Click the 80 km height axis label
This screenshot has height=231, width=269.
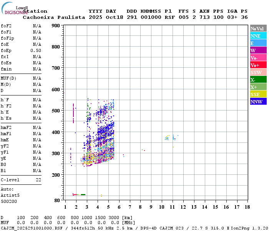click(x=57, y=201)
